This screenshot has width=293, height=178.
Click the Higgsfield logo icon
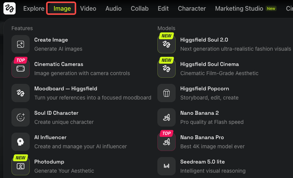pyautogui.click(x=9, y=8)
